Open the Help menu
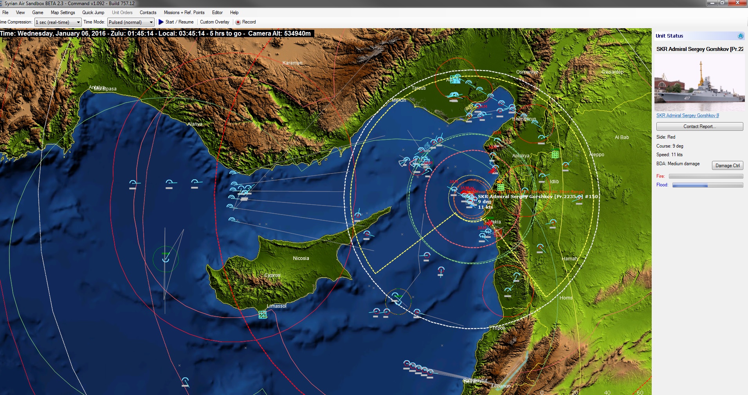The image size is (748, 395). (x=234, y=13)
